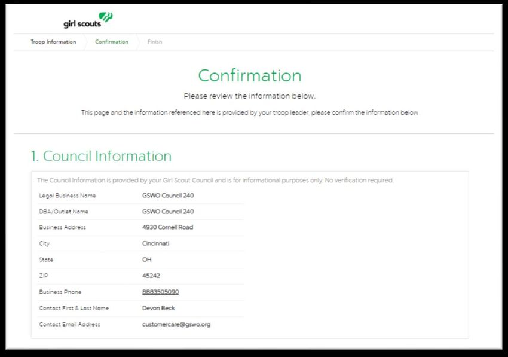Click the Girl Scouts logo

[88, 20]
